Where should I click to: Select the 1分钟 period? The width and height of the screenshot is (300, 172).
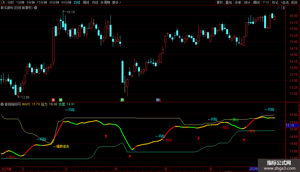(20, 2)
